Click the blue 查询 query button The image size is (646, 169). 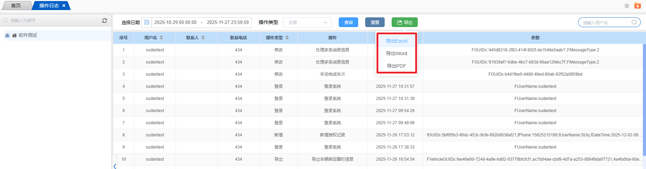pos(348,23)
